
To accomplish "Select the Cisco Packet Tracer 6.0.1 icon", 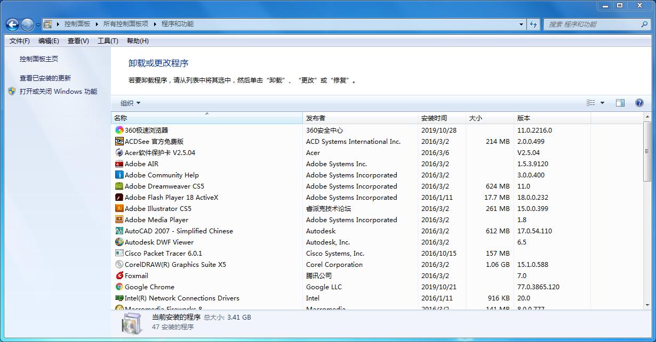I will tap(119, 253).
